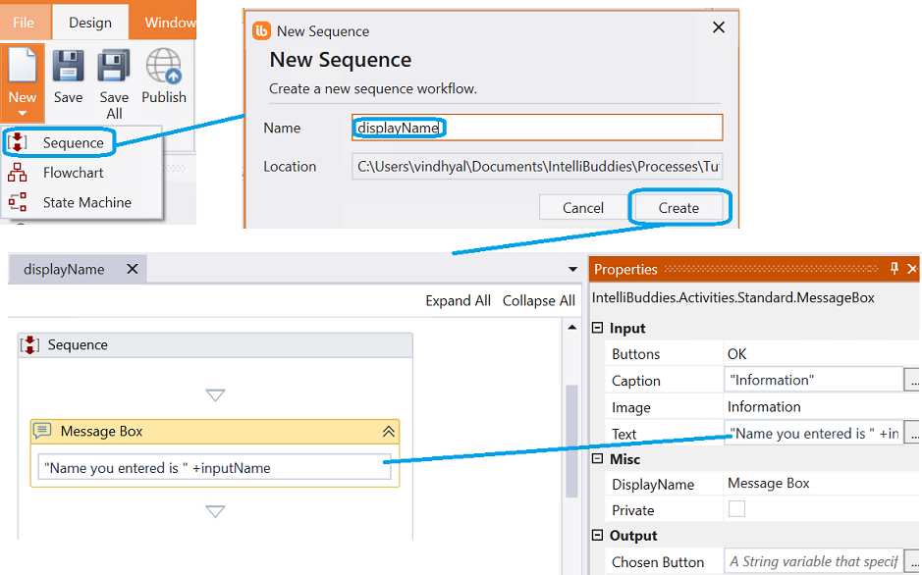Select the Save icon
The image size is (922, 575).
(x=68, y=67)
